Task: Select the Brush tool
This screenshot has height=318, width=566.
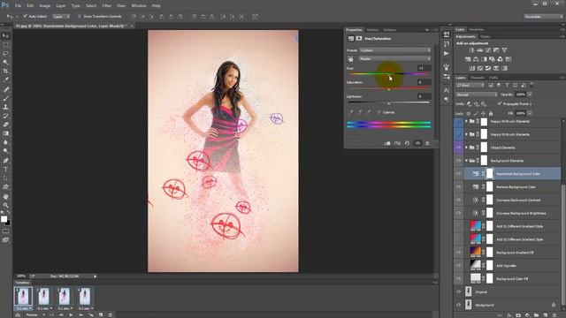Action: (5, 98)
